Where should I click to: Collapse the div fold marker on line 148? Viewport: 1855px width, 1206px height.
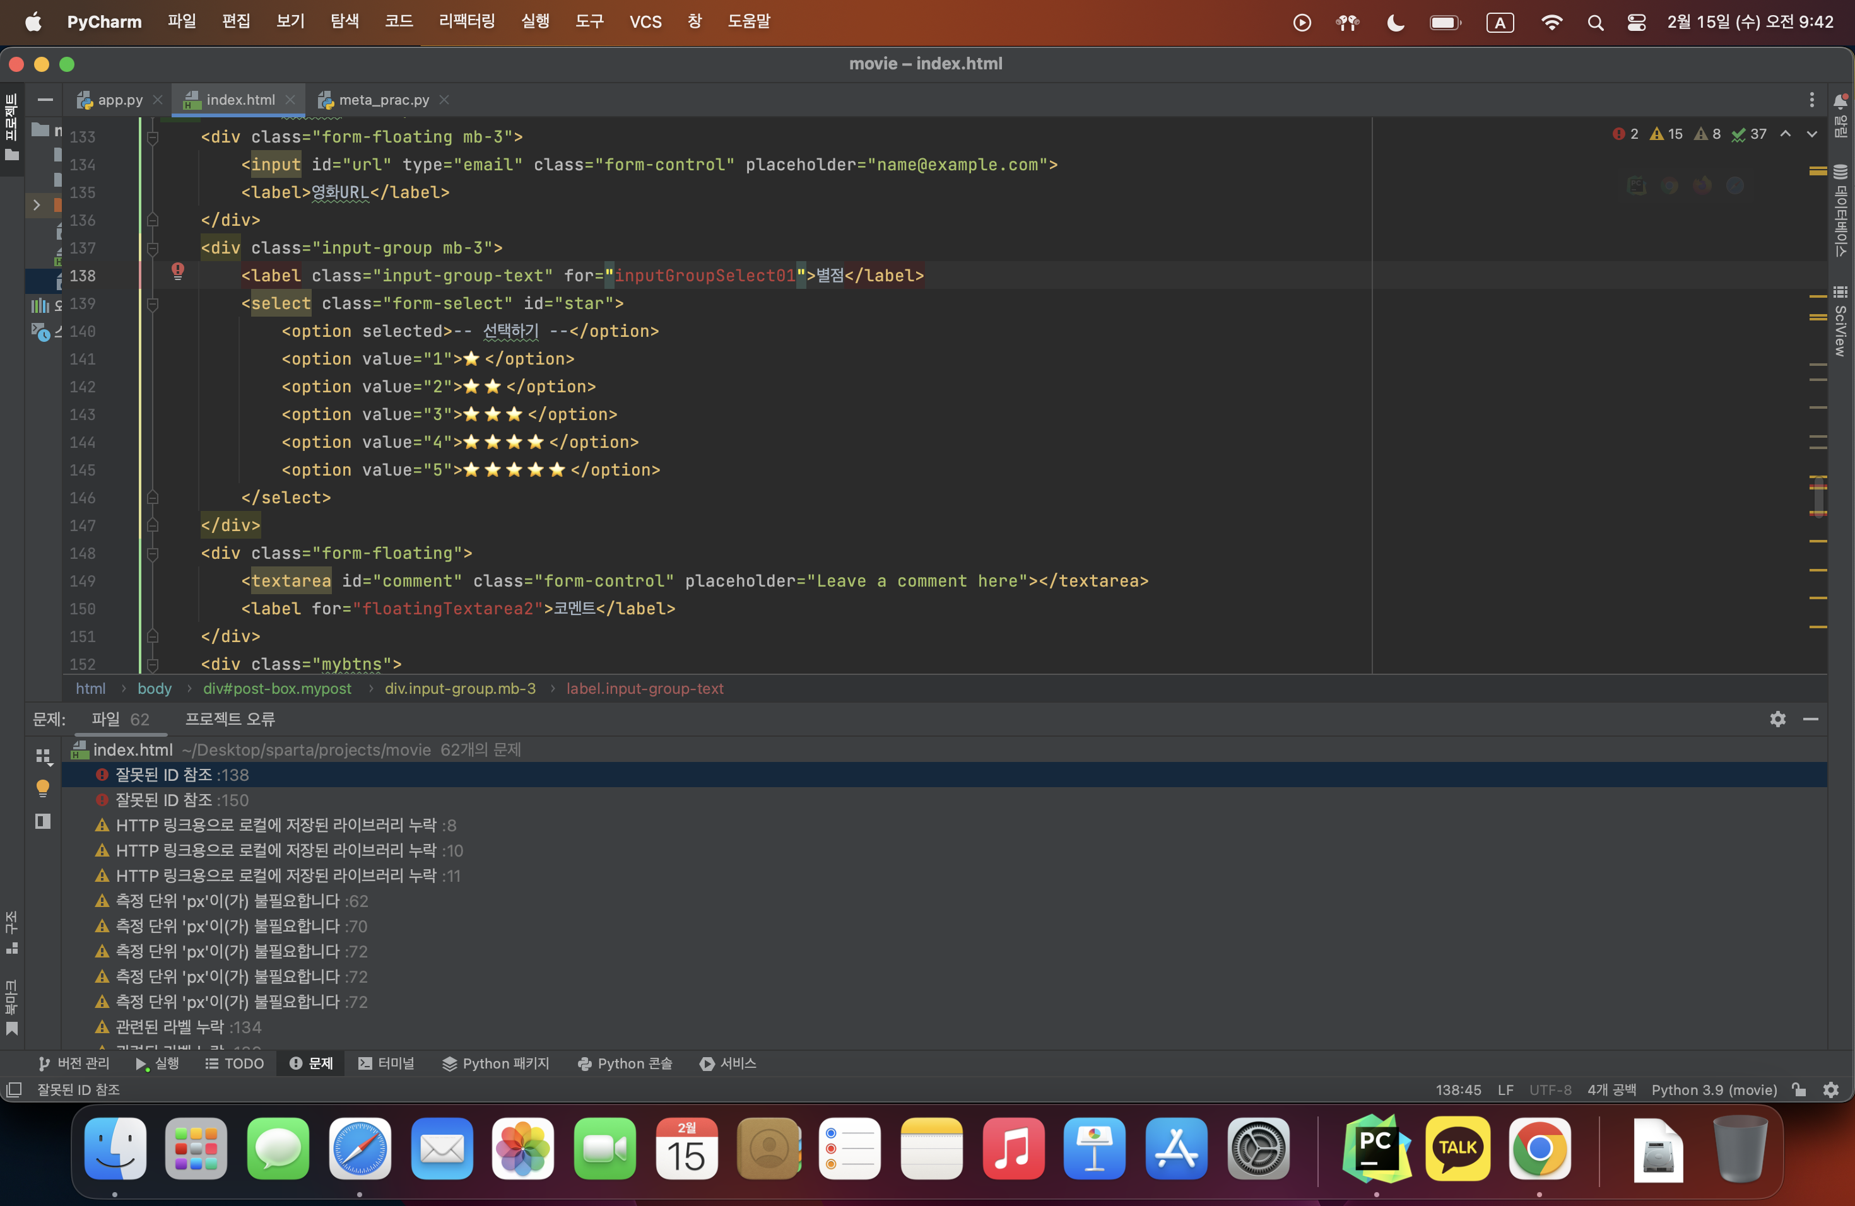pyautogui.click(x=153, y=554)
